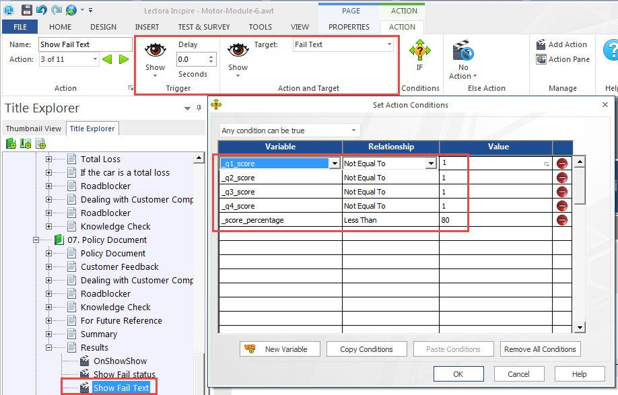Select the Show Fail Text action

121,388
